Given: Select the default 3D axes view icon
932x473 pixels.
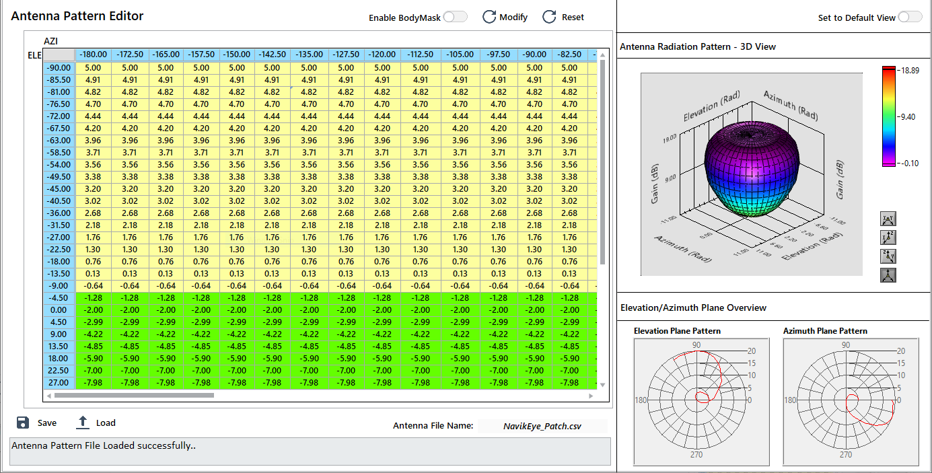Looking at the screenshot, I should click(x=888, y=275).
